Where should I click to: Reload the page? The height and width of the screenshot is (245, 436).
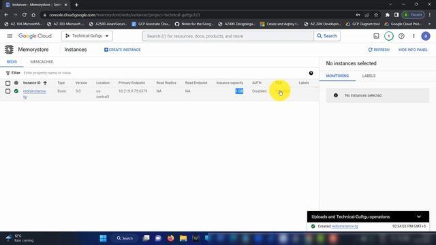coord(25,15)
